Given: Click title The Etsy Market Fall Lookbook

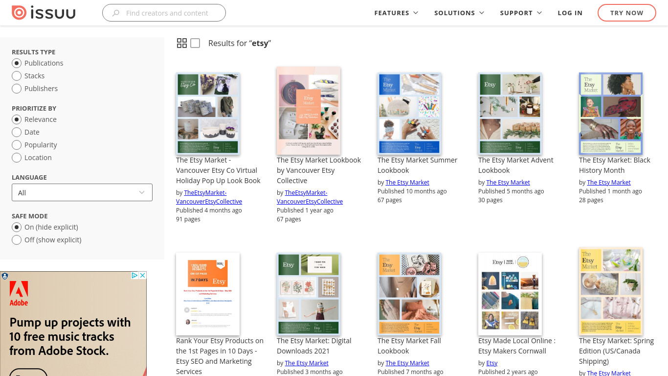Looking at the screenshot, I should [409, 346].
